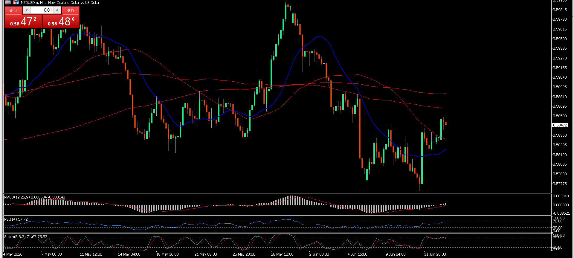Click the 21 May 08:00 time label

click(206, 254)
